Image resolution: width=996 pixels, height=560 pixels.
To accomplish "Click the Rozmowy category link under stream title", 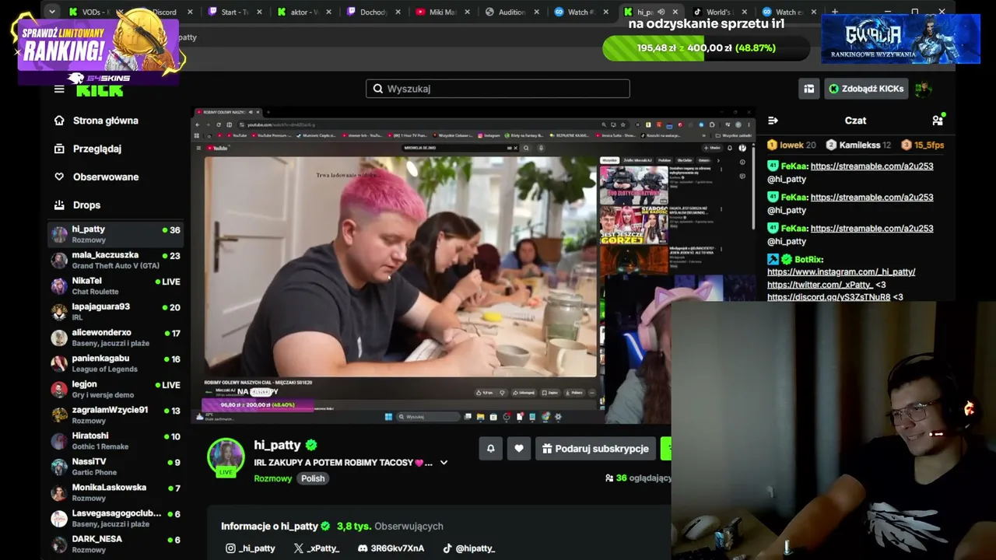I will 272,478.
